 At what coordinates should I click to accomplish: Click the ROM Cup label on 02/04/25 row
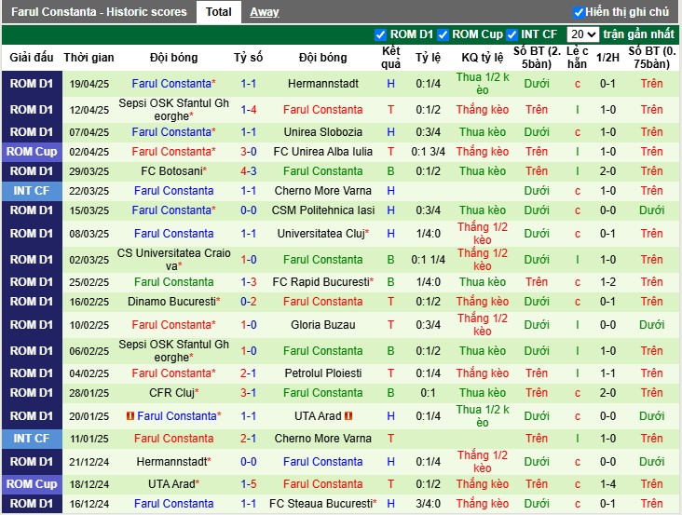coord(32,151)
